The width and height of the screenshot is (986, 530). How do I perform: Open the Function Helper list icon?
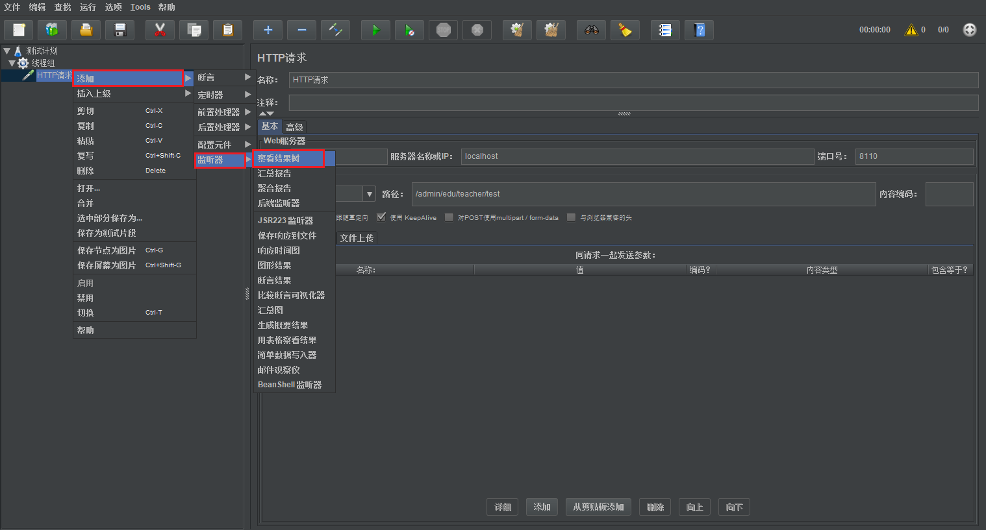click(x=665, y=30)
